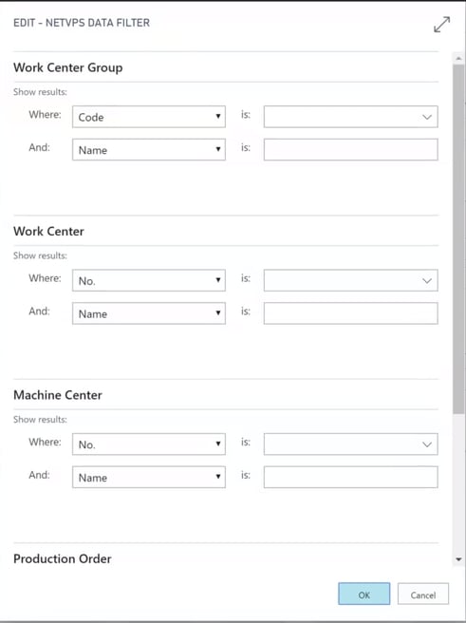Open the Work Center Group Name field dropdown
The height and width of the screenshot is (623, 466).
pos(149,150)
